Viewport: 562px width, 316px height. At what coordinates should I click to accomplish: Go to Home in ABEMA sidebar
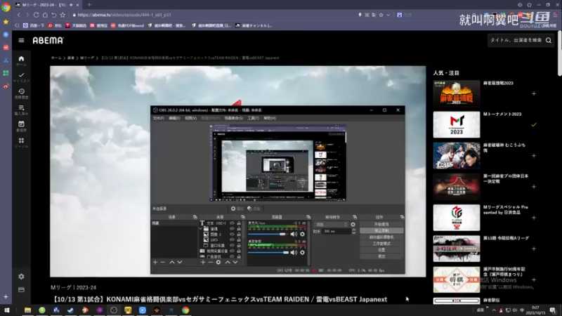click(x=21, y=60)
